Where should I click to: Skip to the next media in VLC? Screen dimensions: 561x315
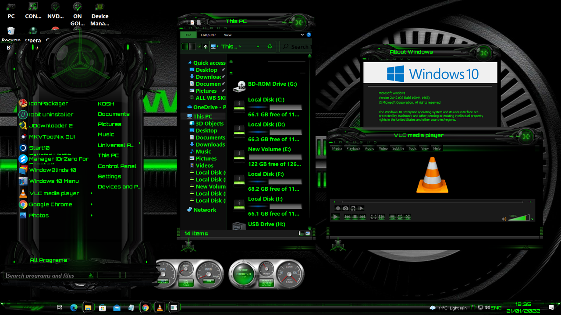coord(362,217)
